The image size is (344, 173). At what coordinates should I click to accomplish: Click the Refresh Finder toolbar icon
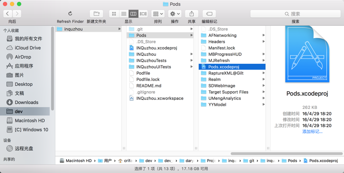point(70,14)
